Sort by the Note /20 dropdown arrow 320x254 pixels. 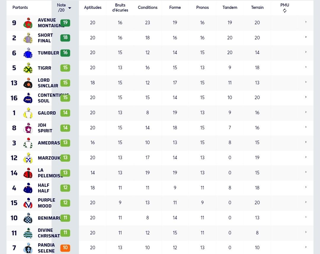pyautogui.click(x=70, y=8)
